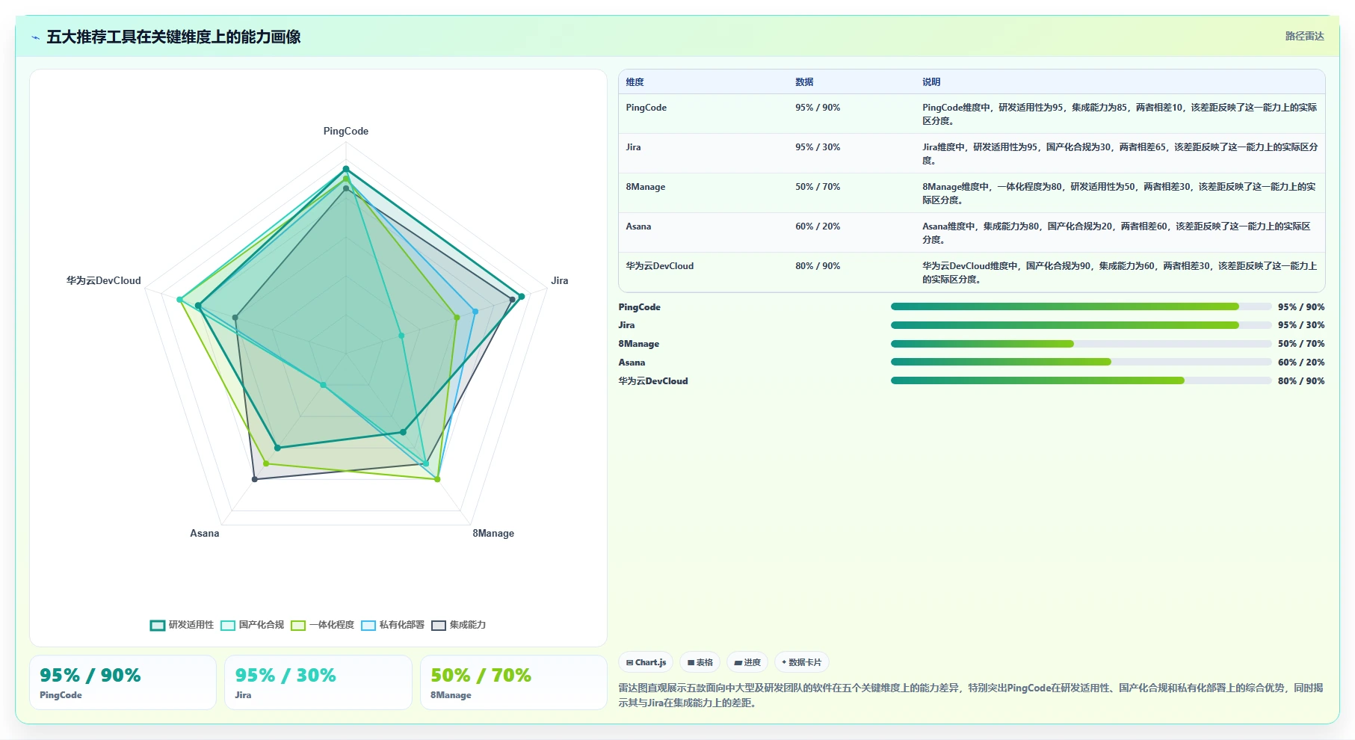Click the 8Manage axis label on the radar chart
This screenshot has width=1355, height=740.
click(493, 533)
